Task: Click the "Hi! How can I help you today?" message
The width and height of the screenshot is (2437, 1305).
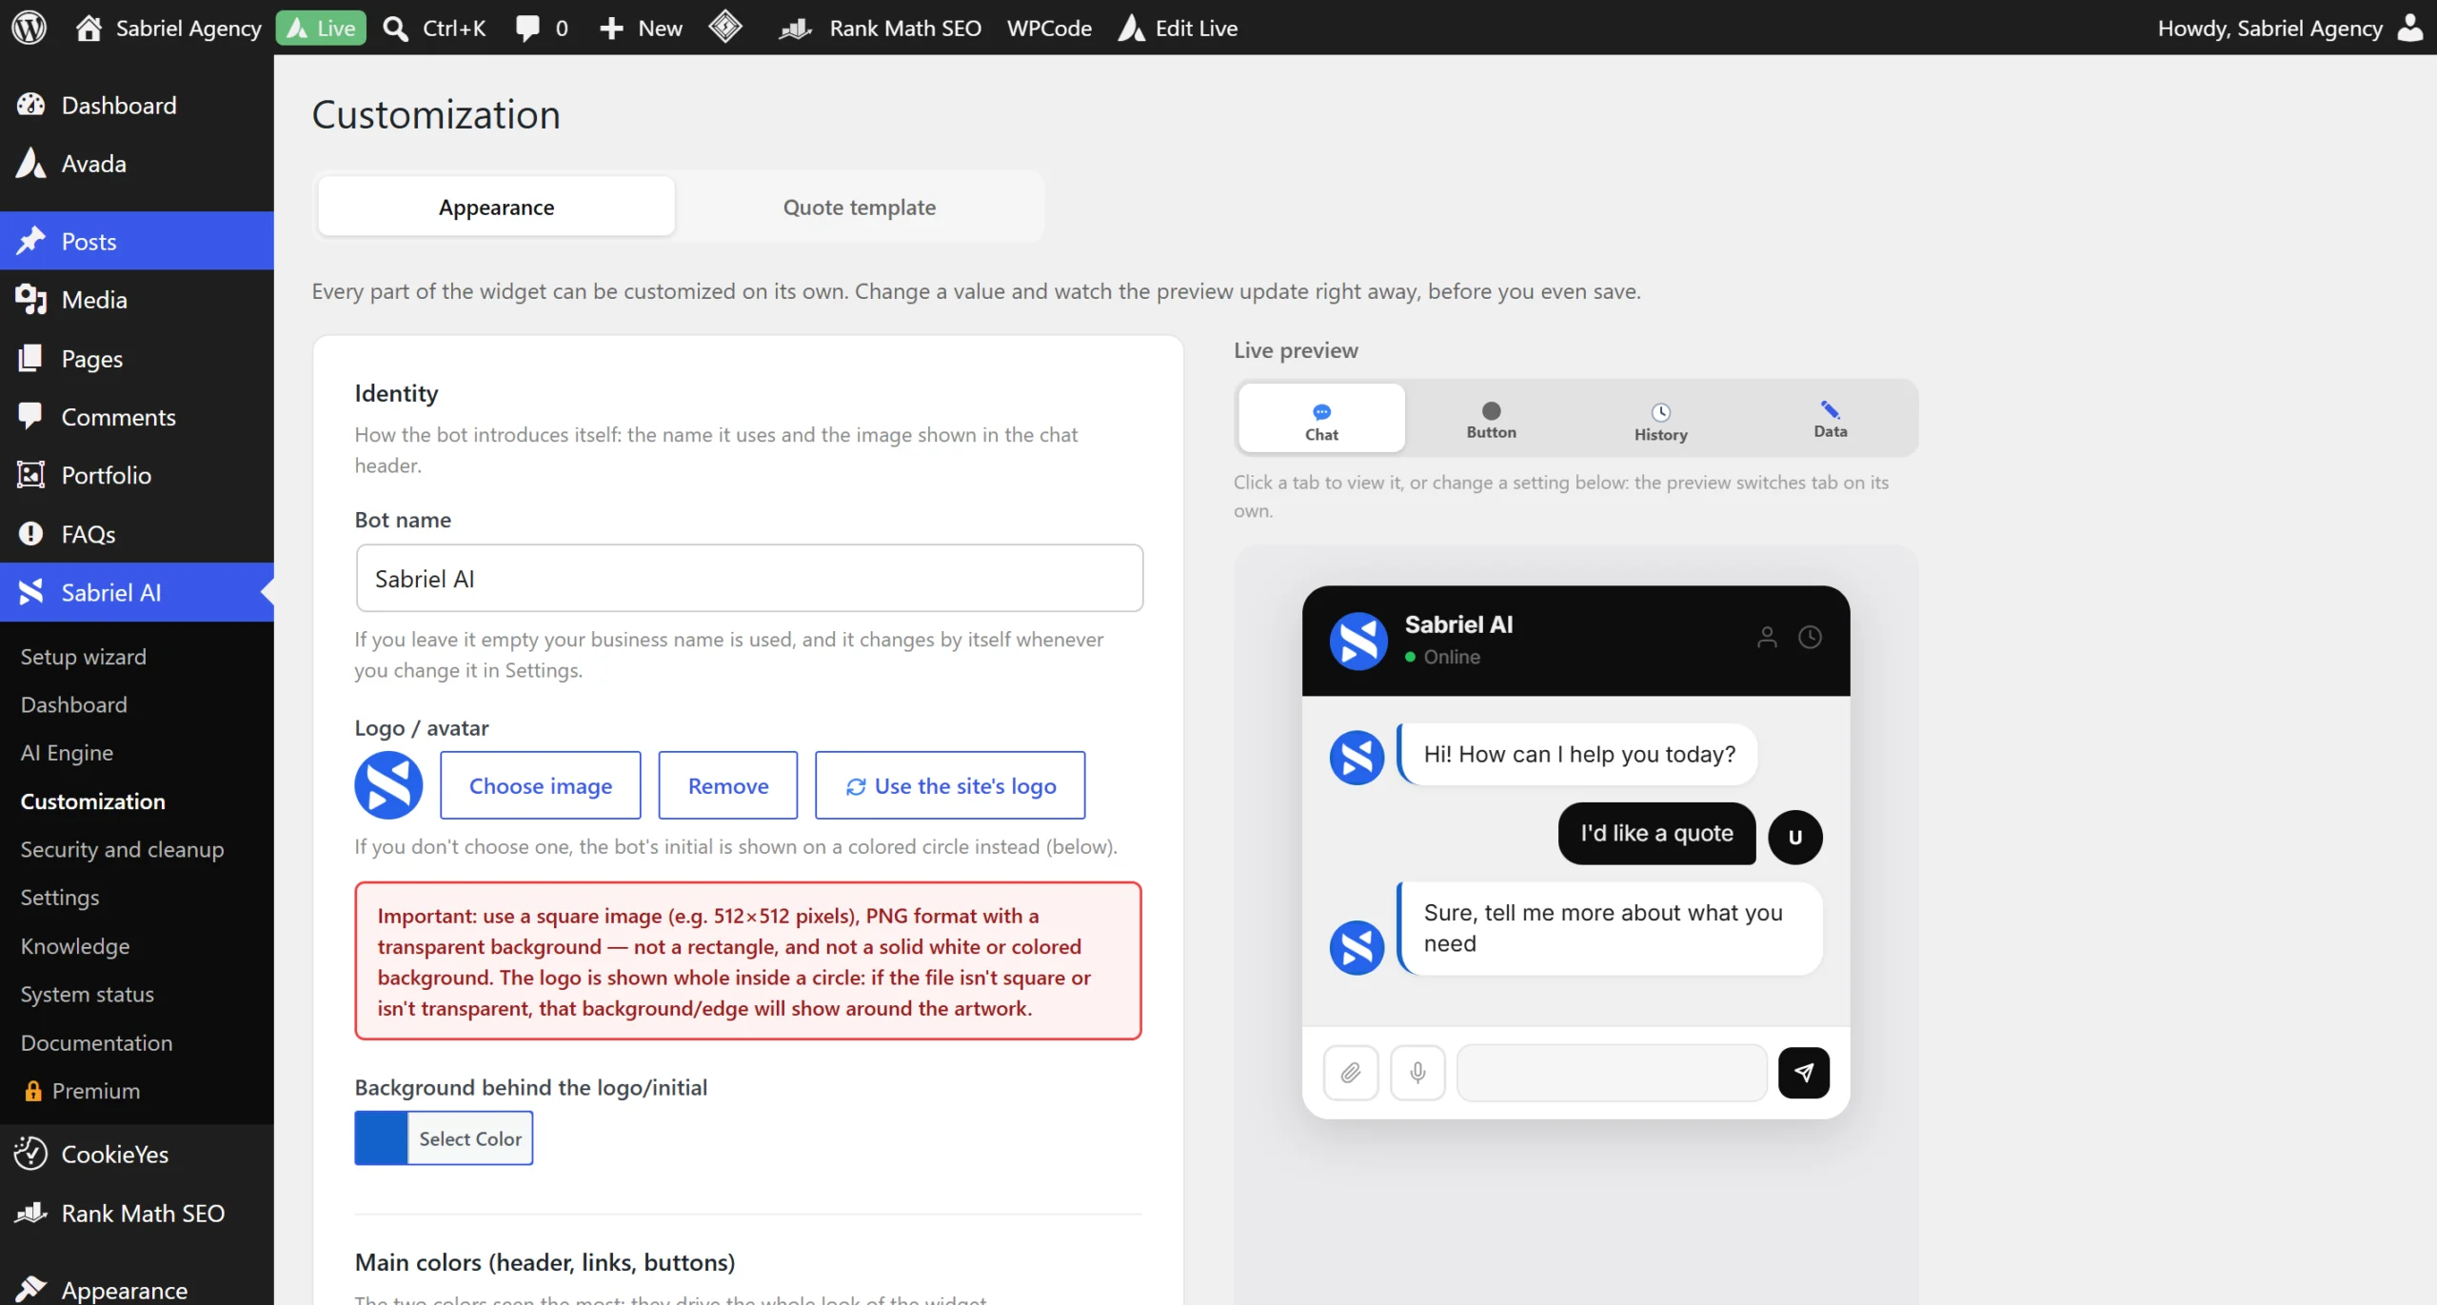Action: [1579, 754]
